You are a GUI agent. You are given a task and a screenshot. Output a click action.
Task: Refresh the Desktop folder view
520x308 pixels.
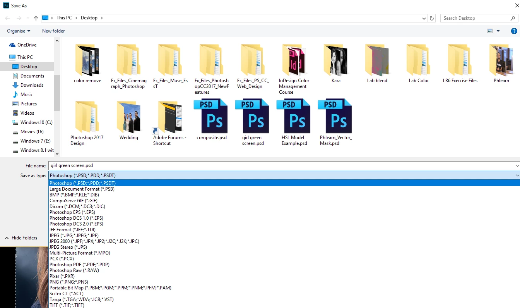coord(433,18)
